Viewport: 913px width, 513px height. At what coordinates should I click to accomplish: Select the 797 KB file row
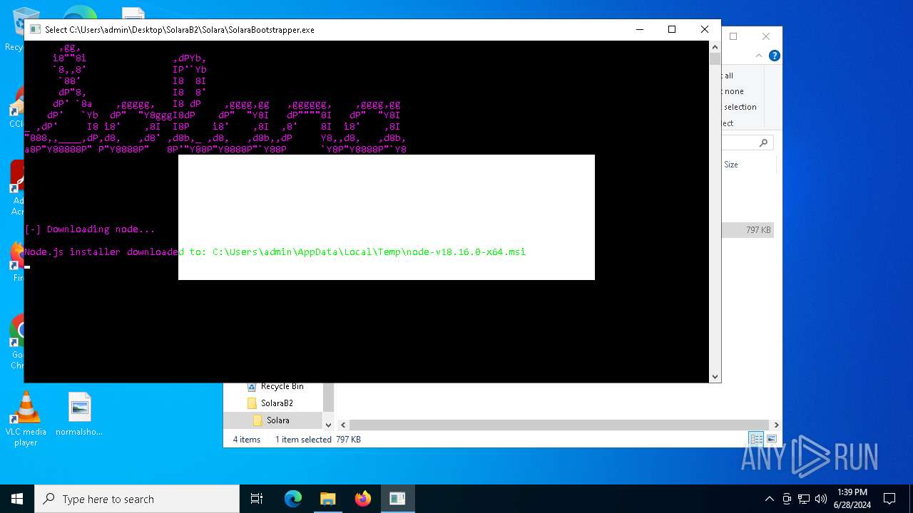pyautogui.click(x=748, y=230)
